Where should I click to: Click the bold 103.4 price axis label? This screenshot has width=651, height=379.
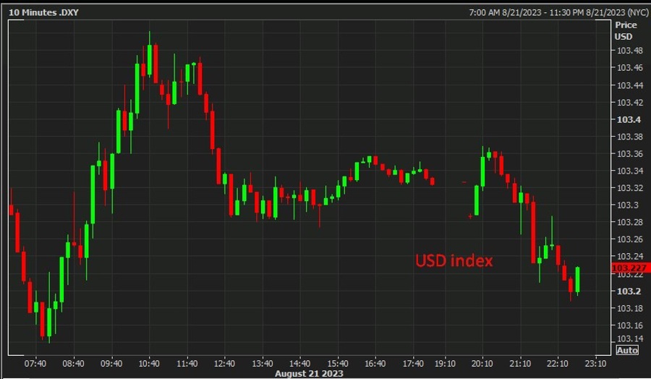629,119
